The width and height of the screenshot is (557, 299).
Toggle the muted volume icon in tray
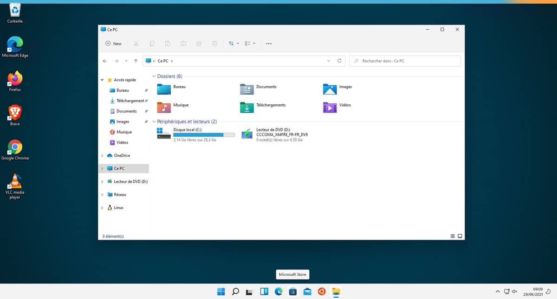[514, 292]
